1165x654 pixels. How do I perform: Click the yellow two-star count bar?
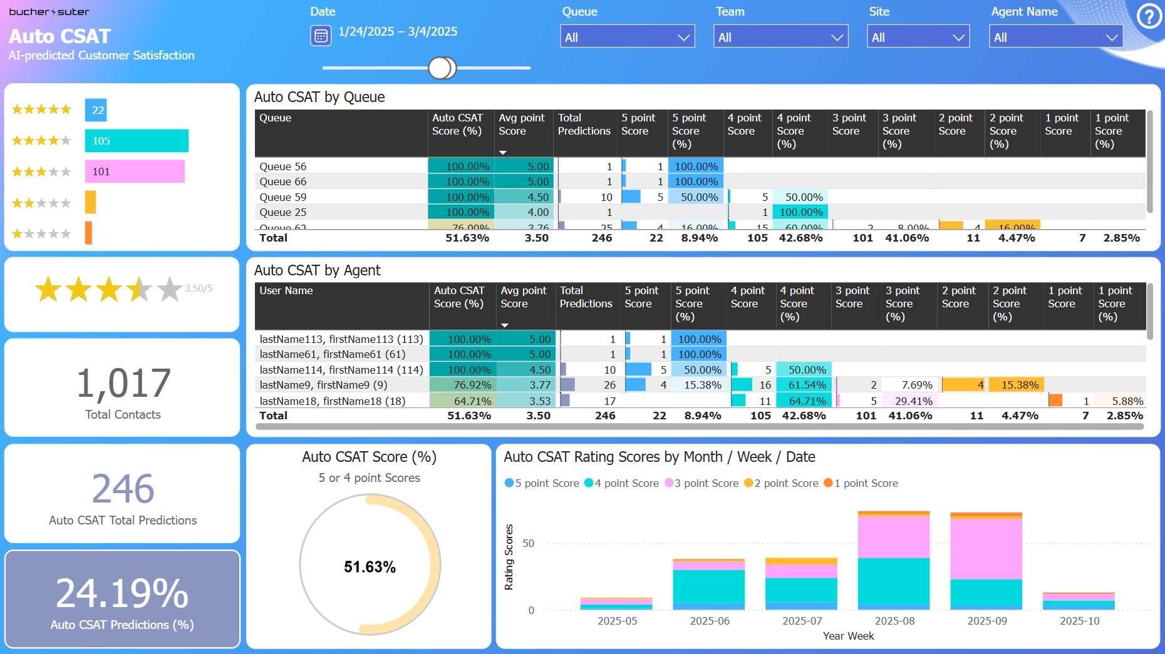[x=90, y=203]
